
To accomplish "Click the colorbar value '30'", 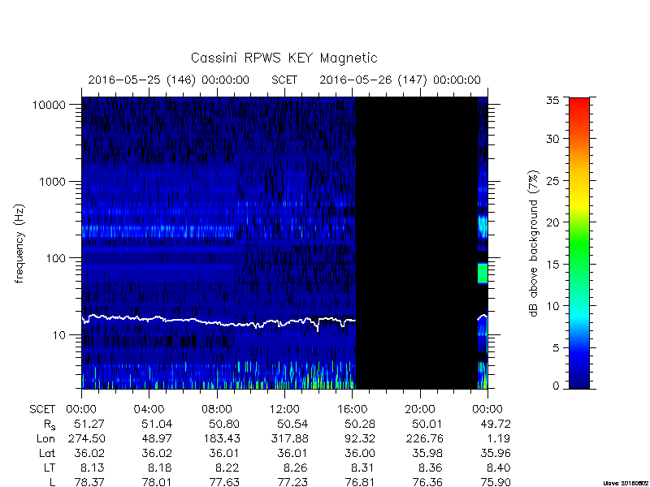I will click(552, 139).
